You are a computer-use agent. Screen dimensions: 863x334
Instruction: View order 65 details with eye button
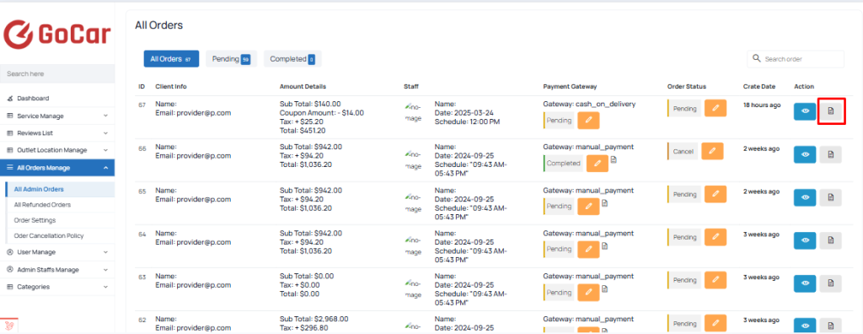point(805,198)
